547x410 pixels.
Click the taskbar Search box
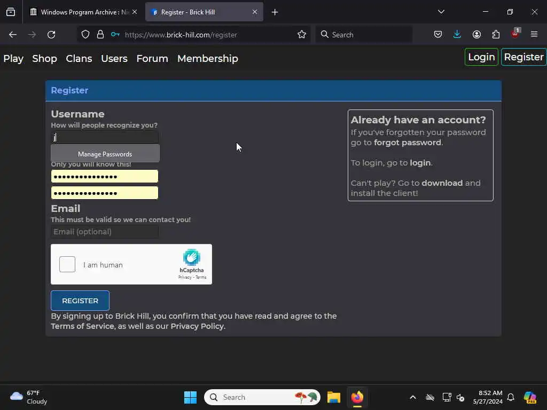(262, 397)
